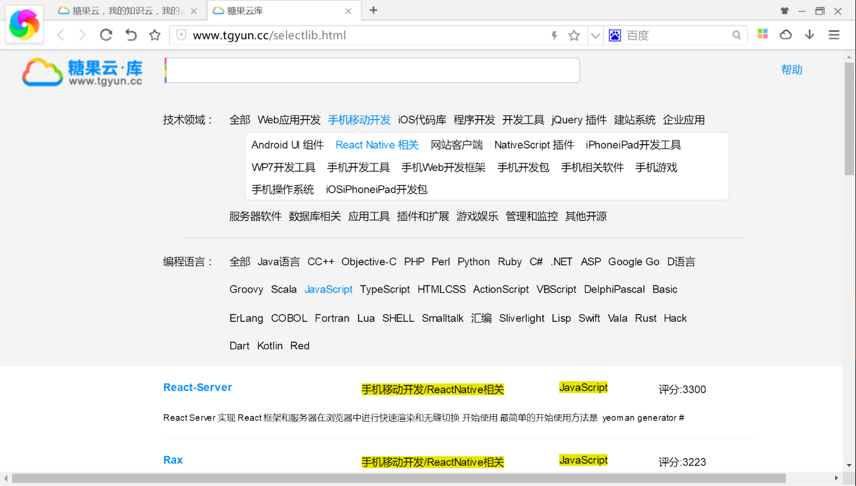The height and width of the screenshot is (486, 856).
Task: Click the 糖果云·库 site logo
Action: coord(82,72)
